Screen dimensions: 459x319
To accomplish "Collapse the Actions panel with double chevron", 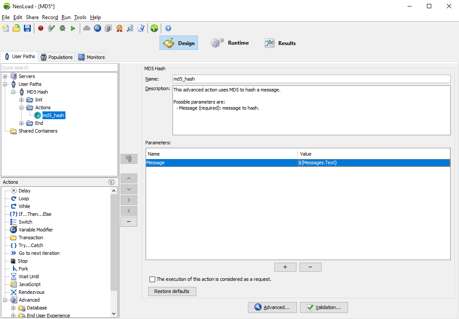I will (111, 182).
